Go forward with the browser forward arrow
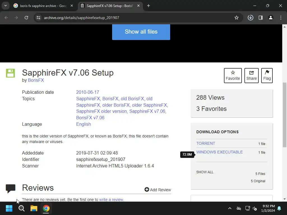287x215 pixels. 16,18
